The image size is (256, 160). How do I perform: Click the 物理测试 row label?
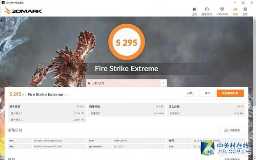tap(95, 113)
